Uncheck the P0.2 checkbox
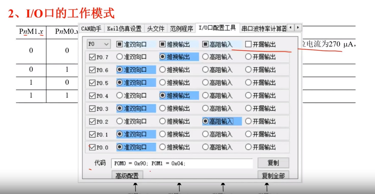Screen dimensions: 375x194 click(92, 122)
